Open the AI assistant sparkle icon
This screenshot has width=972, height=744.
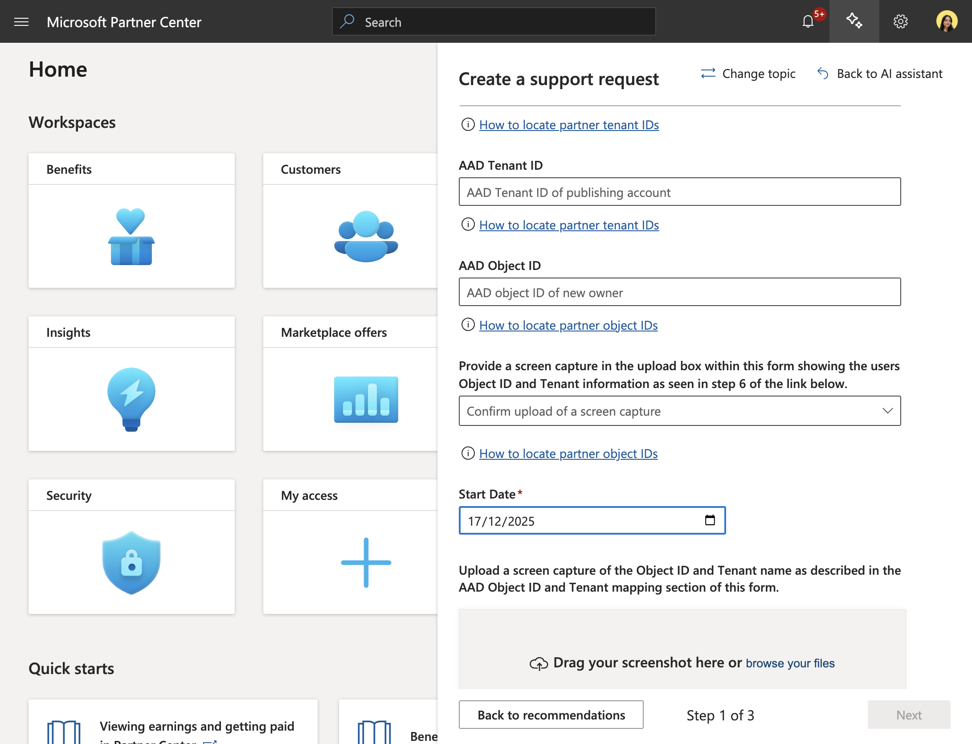point(854,21)
